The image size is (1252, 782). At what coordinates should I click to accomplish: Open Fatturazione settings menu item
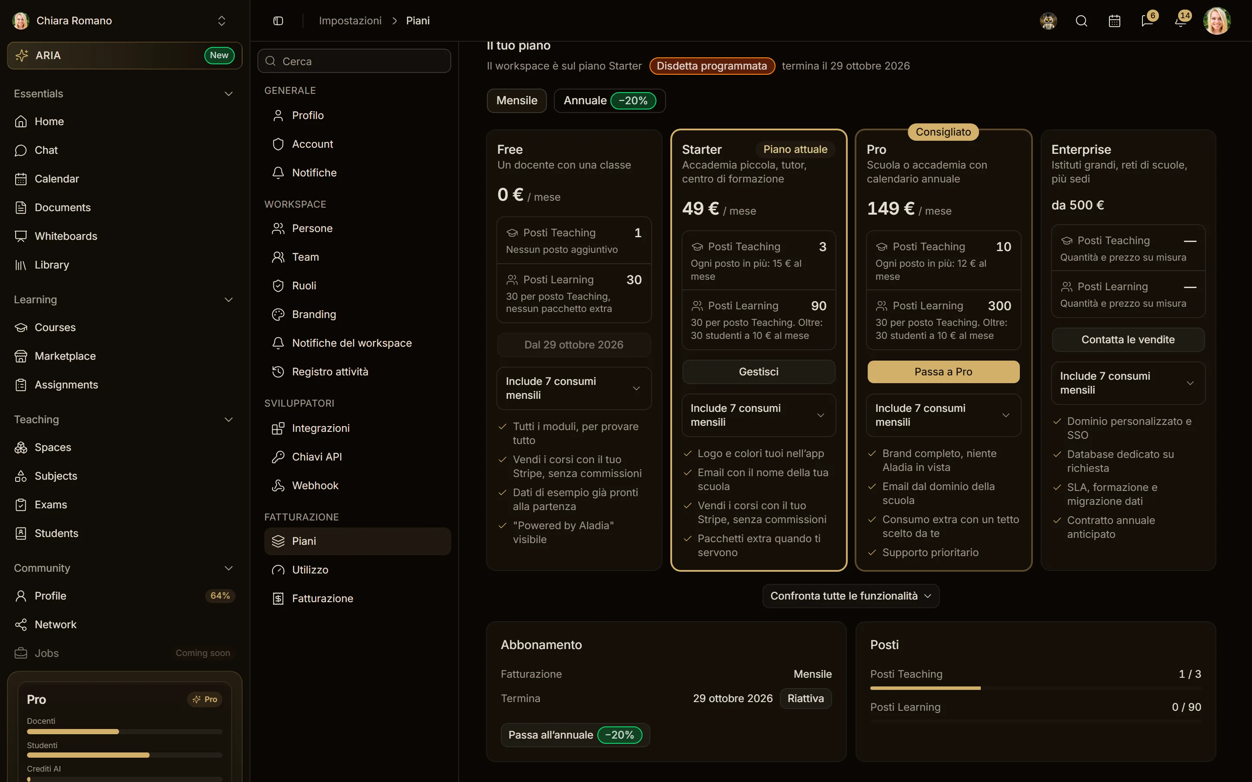357,598
